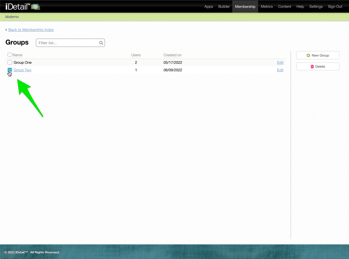
Task: Click Group One's user count 2
Action: pos(136,62)
